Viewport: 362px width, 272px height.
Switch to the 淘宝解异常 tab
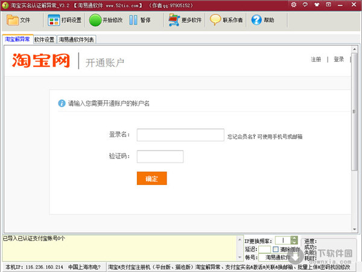(x=17, y=39)
